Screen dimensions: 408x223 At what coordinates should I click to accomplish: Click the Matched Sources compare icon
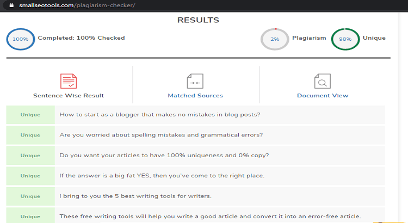pyautogui.click(x=195, y=81)
